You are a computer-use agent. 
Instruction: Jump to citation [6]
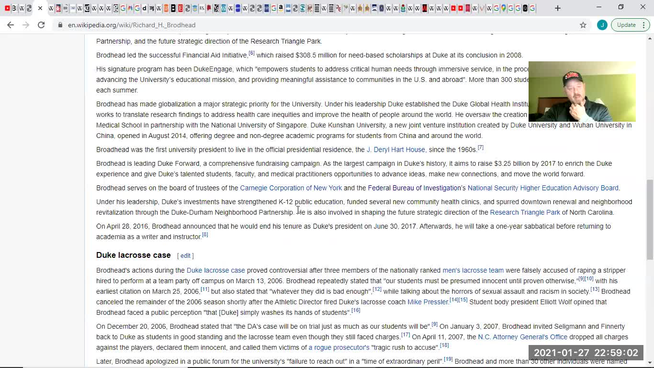click(x=251, y=53)
